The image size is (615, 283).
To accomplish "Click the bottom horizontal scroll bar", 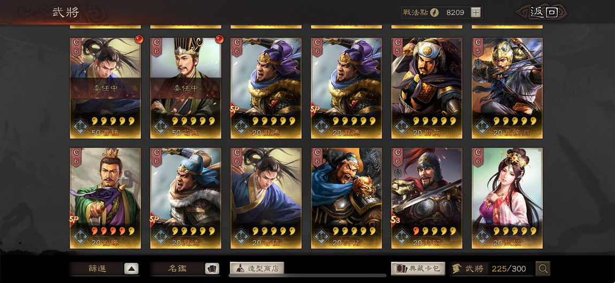I will pos(307,276).
